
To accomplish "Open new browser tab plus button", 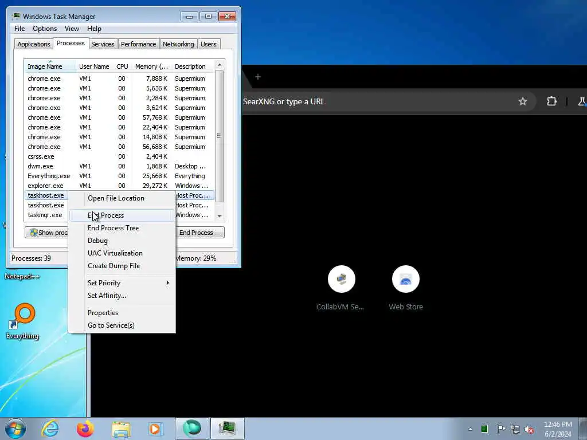I will tap(258, 77).
